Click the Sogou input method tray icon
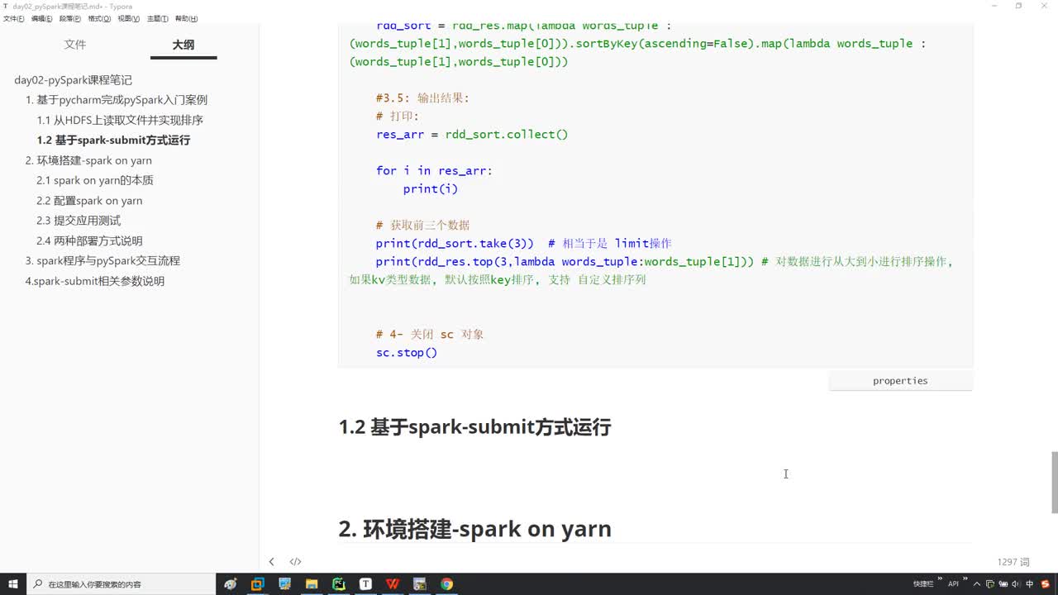Viewport: 1058px width, 595px height. pos(1046,584)
